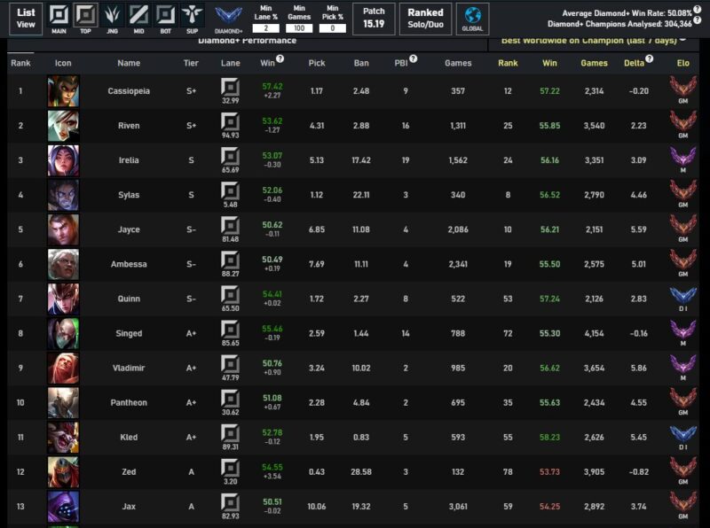Open the Patch 15.19 selector
The width and height of the screenshot is (710, 528).
[374, 18]
